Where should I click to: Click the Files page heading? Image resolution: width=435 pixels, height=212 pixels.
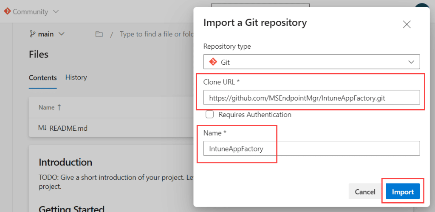[39, 54]
